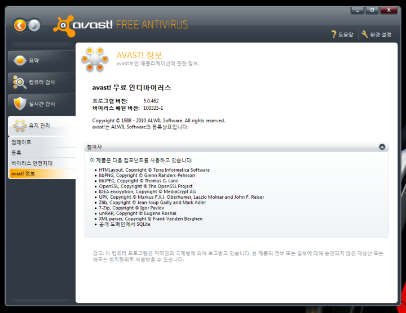Select the avast! 정보 submenu item
Image resolution: width=406 pixels, height=313 pixels.
point(42,174)
